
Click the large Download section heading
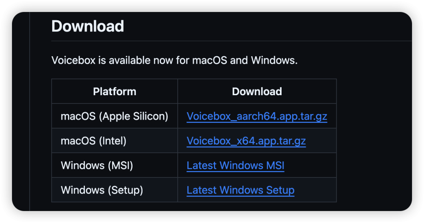[87, 26]
